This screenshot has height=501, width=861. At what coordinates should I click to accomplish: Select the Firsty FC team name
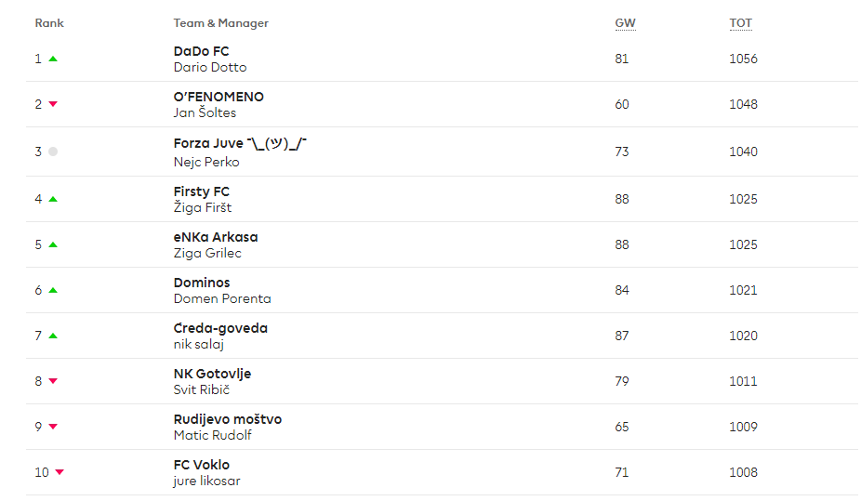(x=201, y=191)
